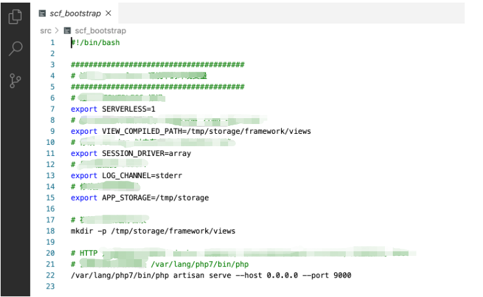This screenshot has height=297, width=483.
Task: Close the scf_bootstrap editor tab
Action: pos(108,13)
